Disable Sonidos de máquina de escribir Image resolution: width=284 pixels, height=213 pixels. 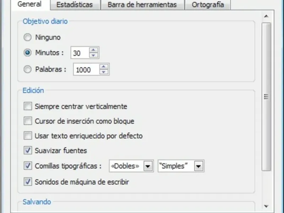28,182
